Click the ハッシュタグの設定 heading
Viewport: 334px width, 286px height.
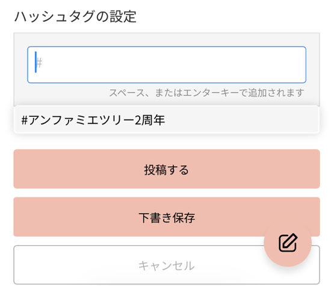(x=75, y=17)
